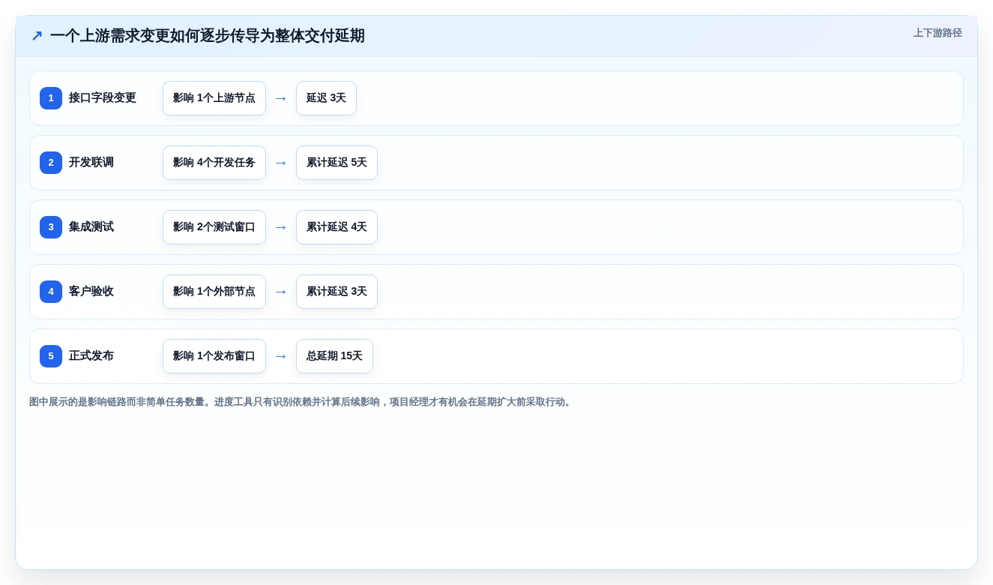Click the 影响 2个测试窗口 chip

214,227
